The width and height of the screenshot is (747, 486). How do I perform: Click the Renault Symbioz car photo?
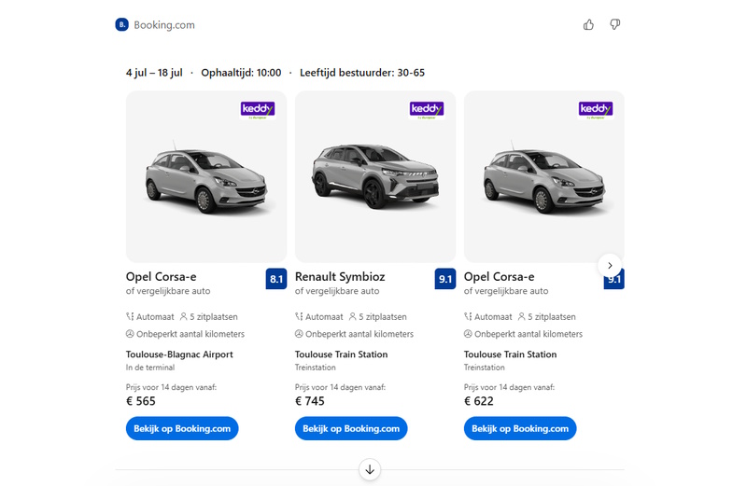(375, 176)
